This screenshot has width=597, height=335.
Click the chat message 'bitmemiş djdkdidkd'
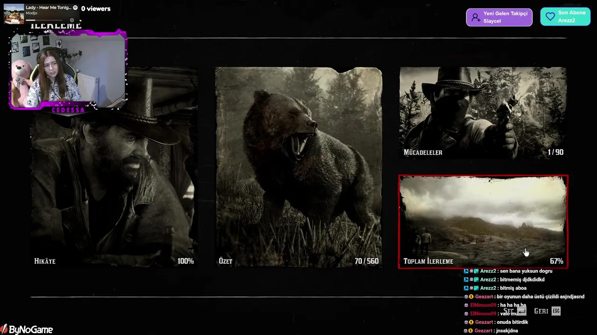point(522,280)
